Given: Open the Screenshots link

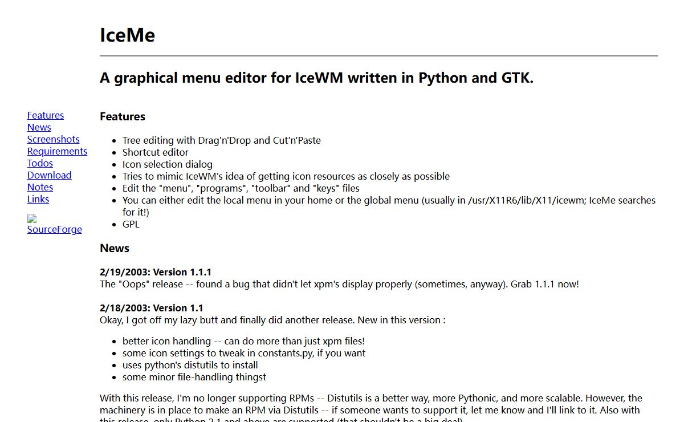Looking at the screenshot, I should 53,139.
